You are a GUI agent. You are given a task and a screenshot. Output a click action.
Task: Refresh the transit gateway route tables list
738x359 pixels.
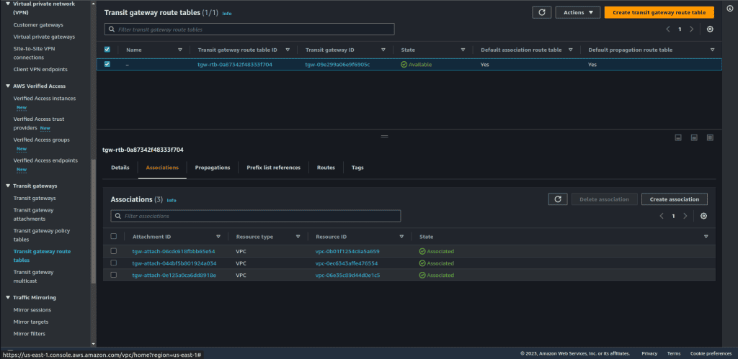[542, 12]
